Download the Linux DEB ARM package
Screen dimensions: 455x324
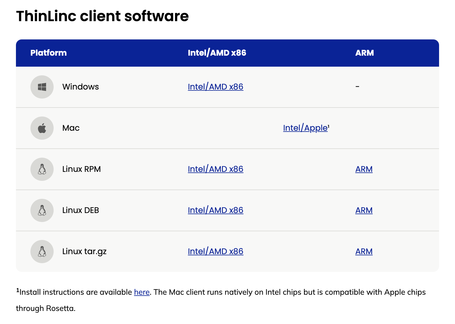point(364,210)
